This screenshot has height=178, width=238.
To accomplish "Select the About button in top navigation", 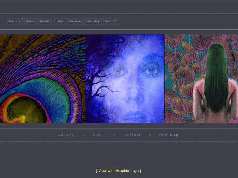I will coord(45,21).
